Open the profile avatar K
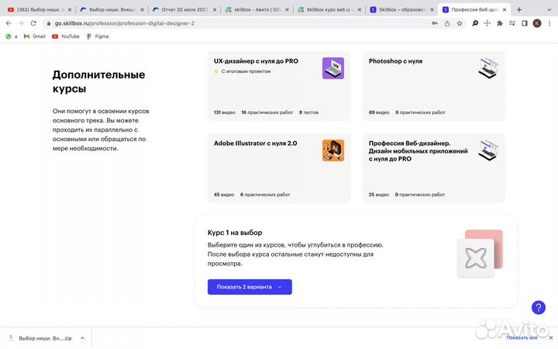Image resolution: width=558 pixels, height=349 pixels. (x=537, y=23)
